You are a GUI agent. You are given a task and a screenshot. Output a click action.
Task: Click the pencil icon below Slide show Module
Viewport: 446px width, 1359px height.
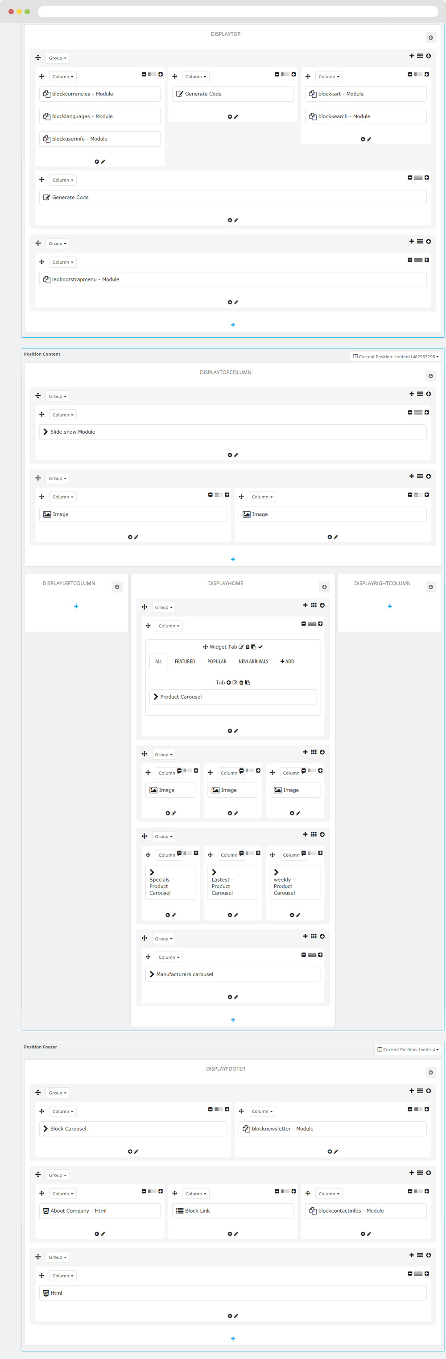[x=236, y=455]
